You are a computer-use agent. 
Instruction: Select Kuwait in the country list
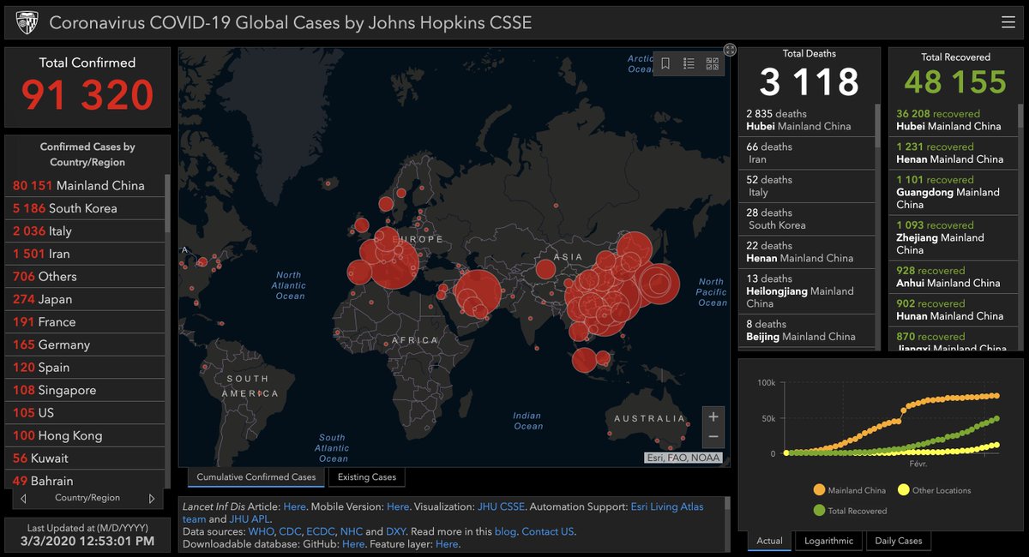86,458
